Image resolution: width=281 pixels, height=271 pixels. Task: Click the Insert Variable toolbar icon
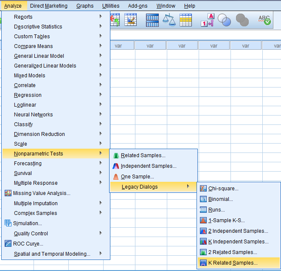click(x=130, y=20)
